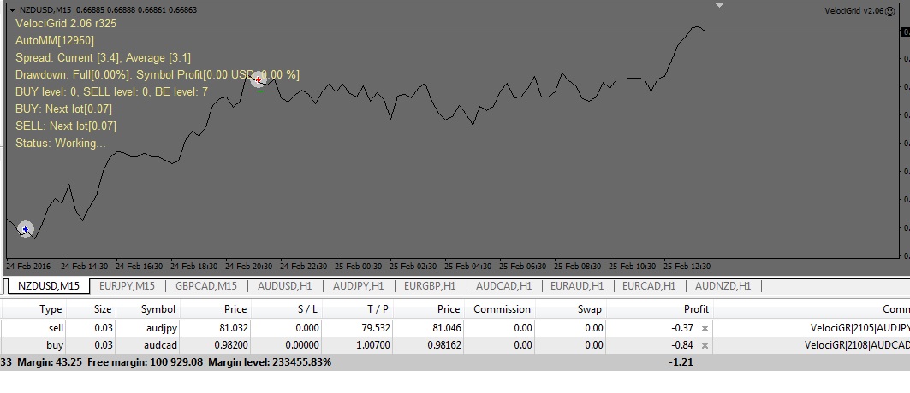Click the Free margin 100 929.08 text
910x393 pixels.
coord(145,362)
